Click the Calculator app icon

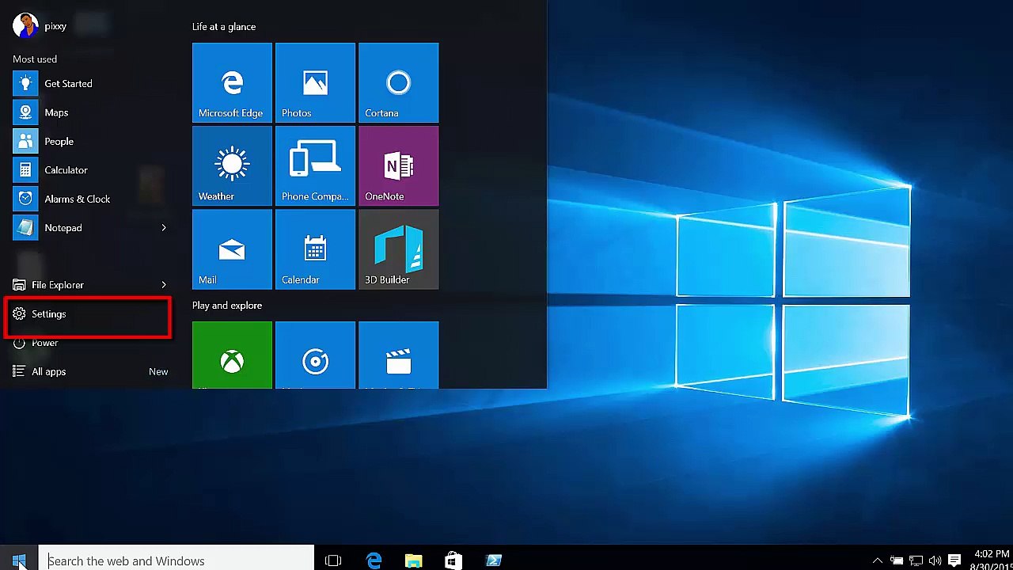coord(25,170)
